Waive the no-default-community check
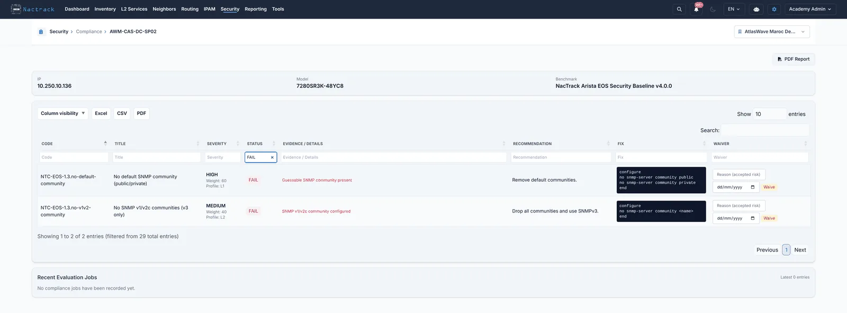The image size is (847, 313). [x=769, y=187]
